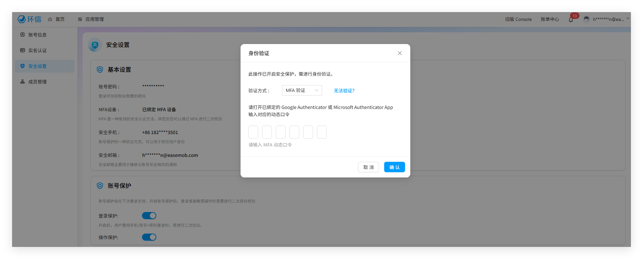Open the 验证方式 MFA dropdown

(x=302, y=90)
